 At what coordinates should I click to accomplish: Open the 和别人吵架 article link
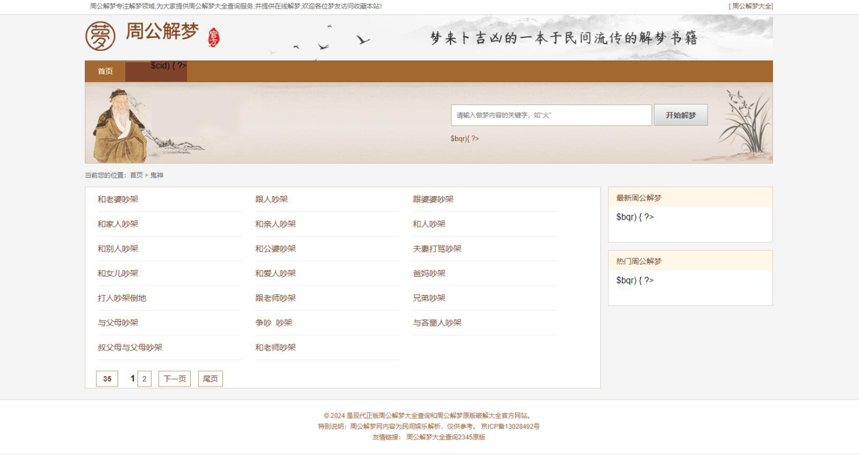[x=118, y=248]
